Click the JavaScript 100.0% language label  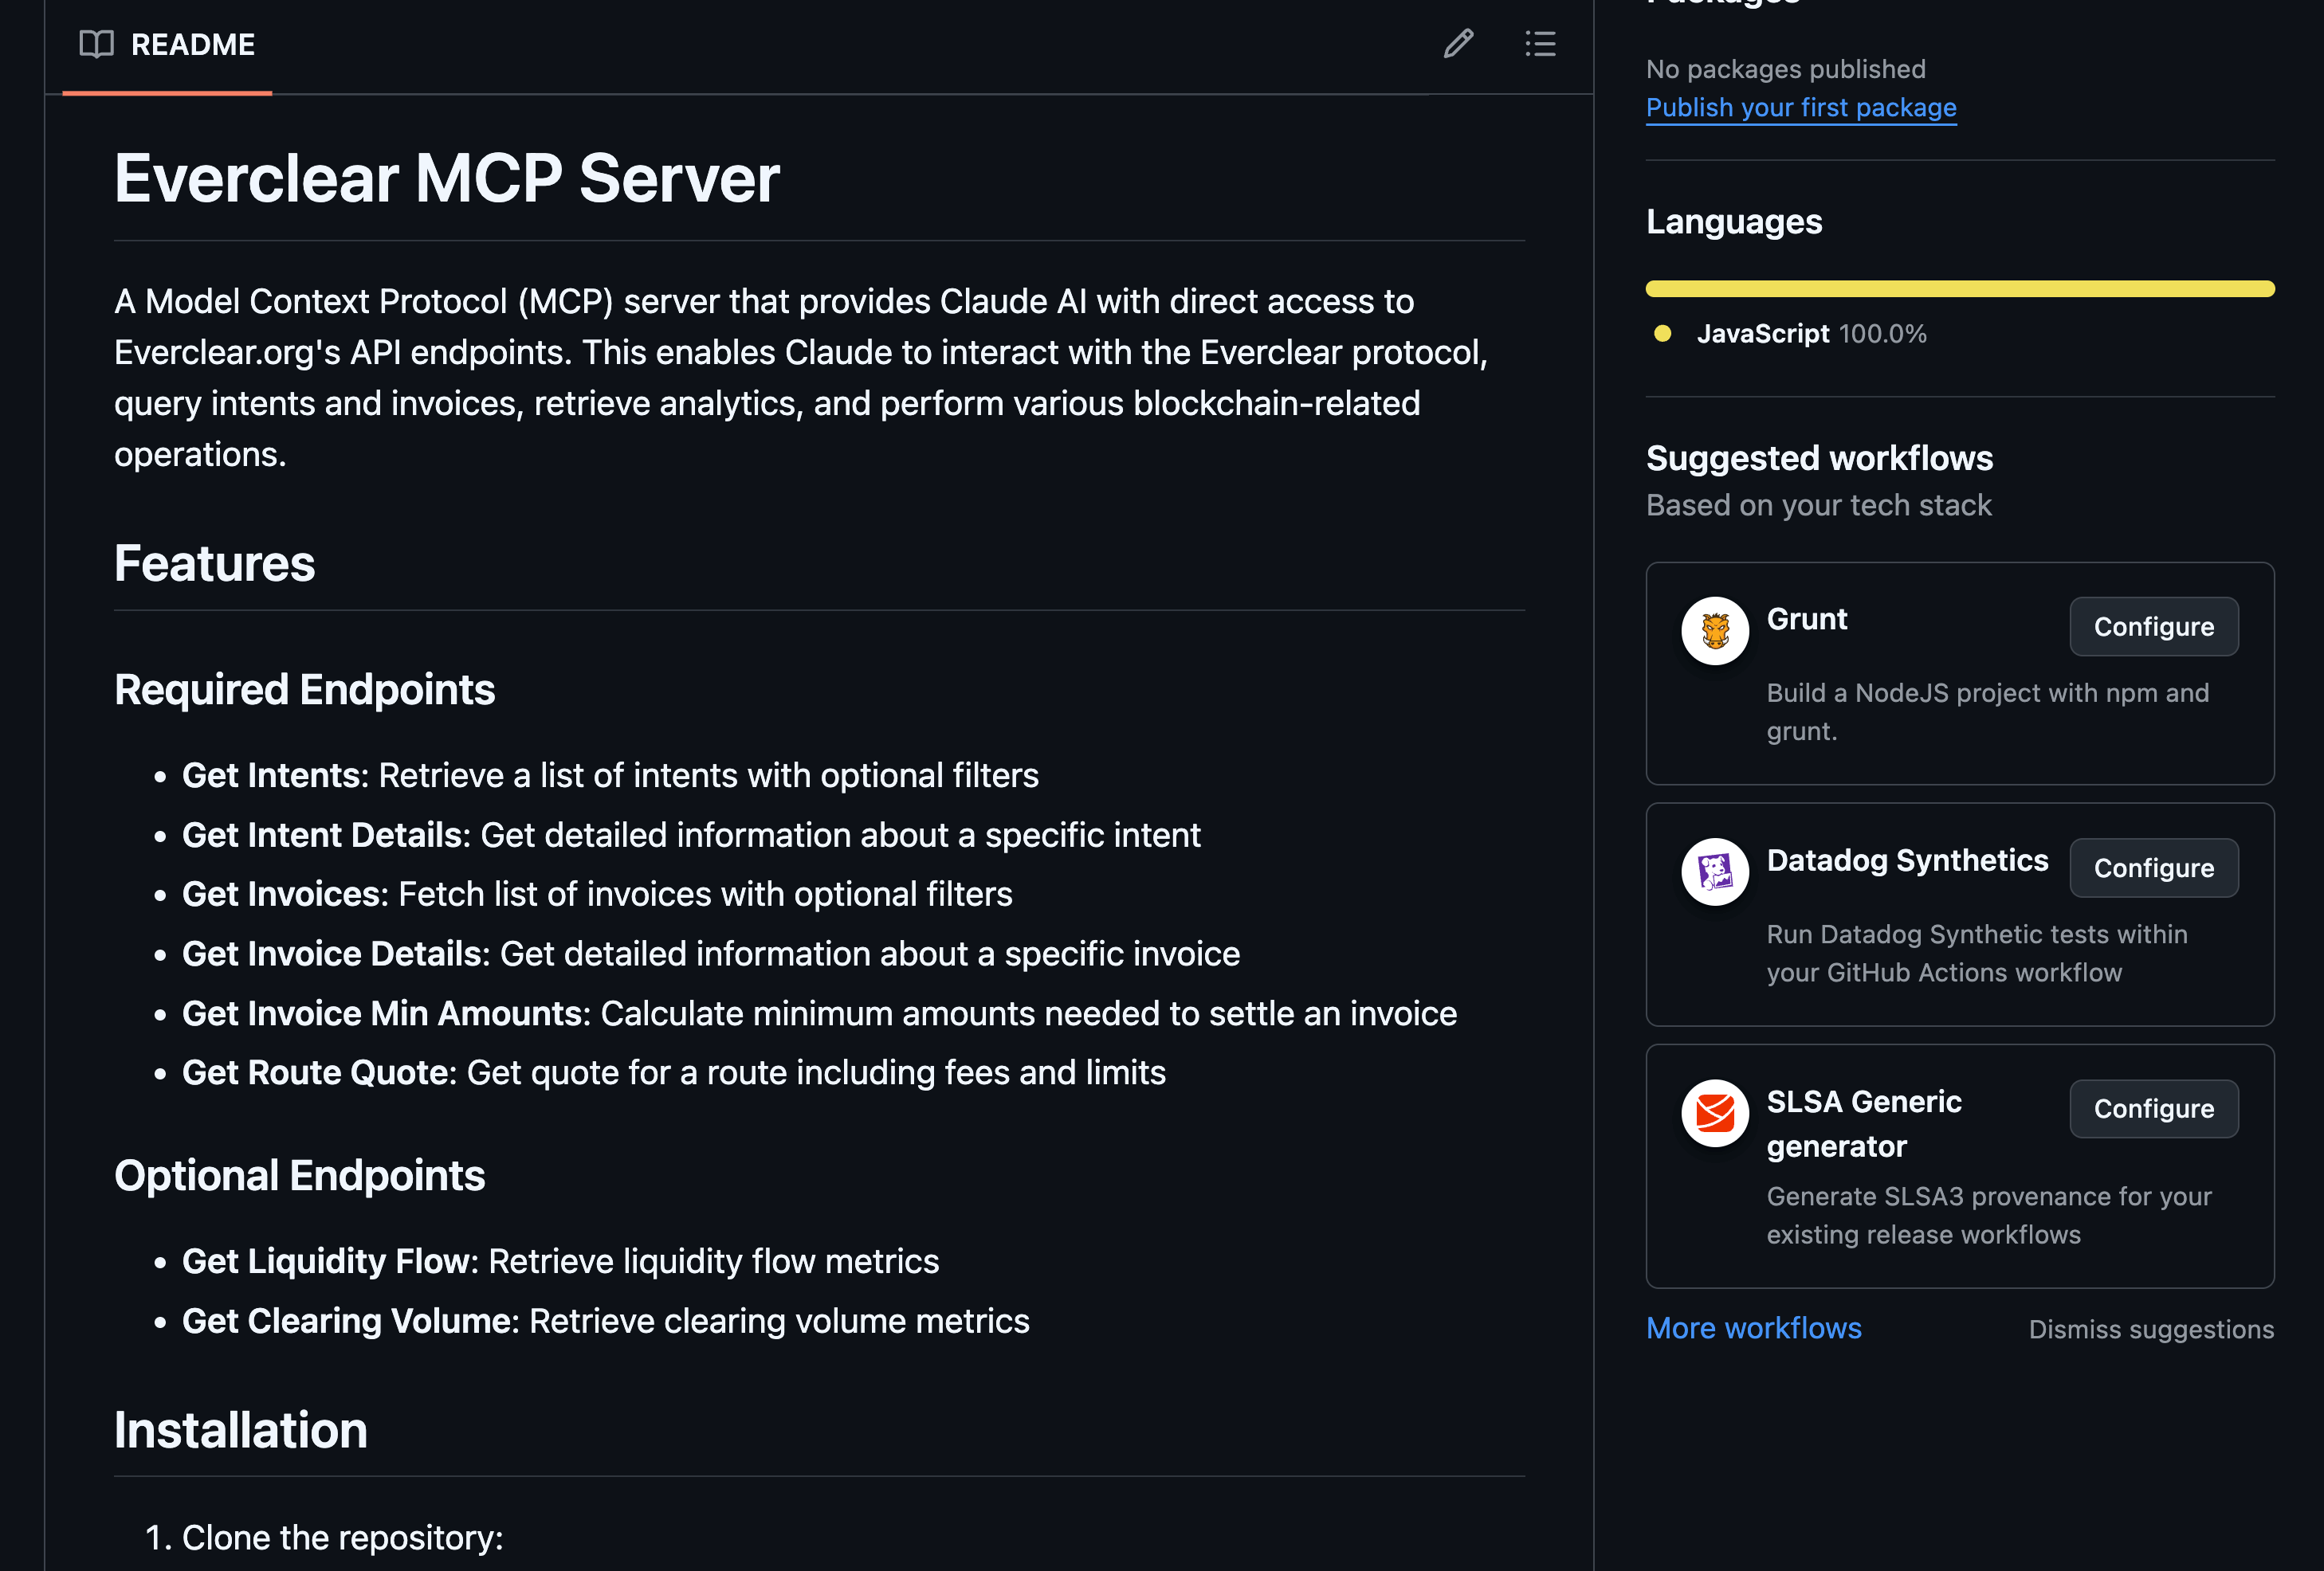click(x=1810, y=334)
